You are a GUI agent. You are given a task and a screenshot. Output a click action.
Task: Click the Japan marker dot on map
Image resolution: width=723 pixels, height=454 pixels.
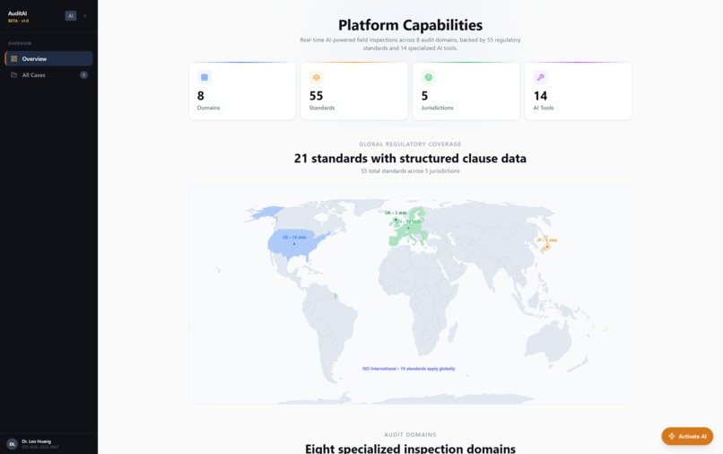[x=547, y=247]
